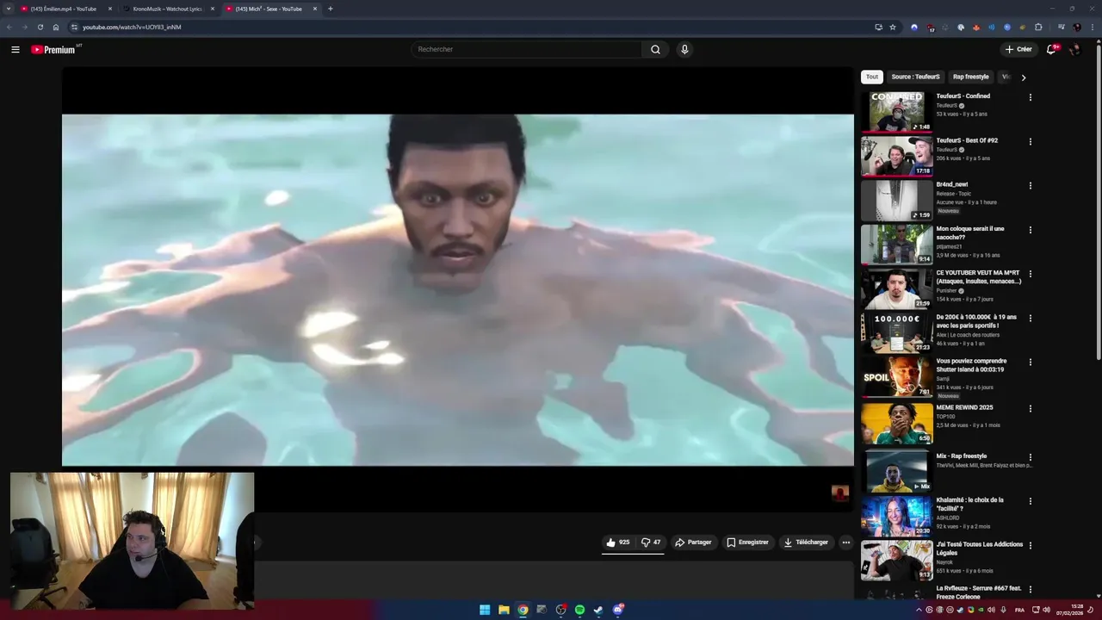The image size is (1102, 620).
Task: Click the Enregistrer save button
Action: tap(747, 542)
